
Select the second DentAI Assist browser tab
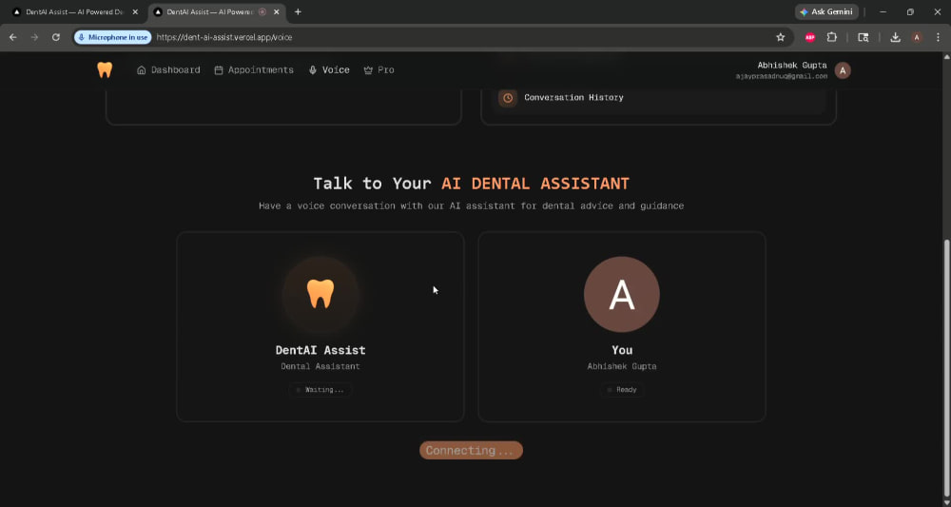click(209, 12)
